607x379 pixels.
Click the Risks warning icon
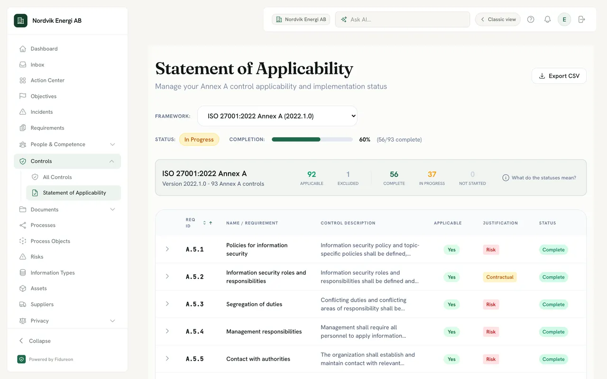(23, 257)
